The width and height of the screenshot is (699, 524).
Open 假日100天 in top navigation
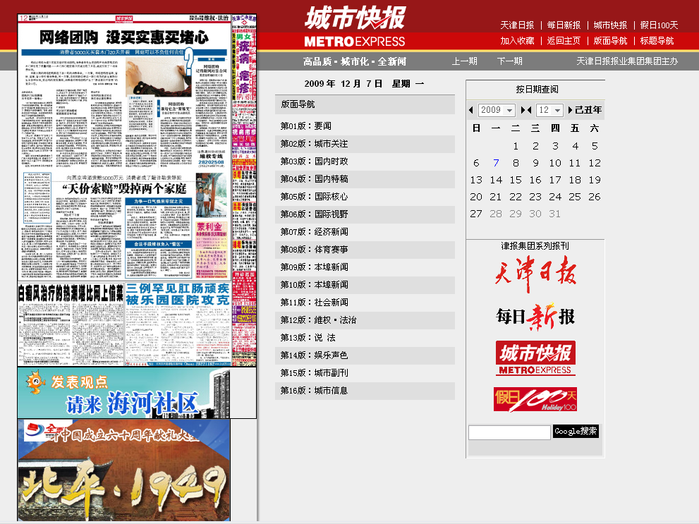[x=659, y=25]
